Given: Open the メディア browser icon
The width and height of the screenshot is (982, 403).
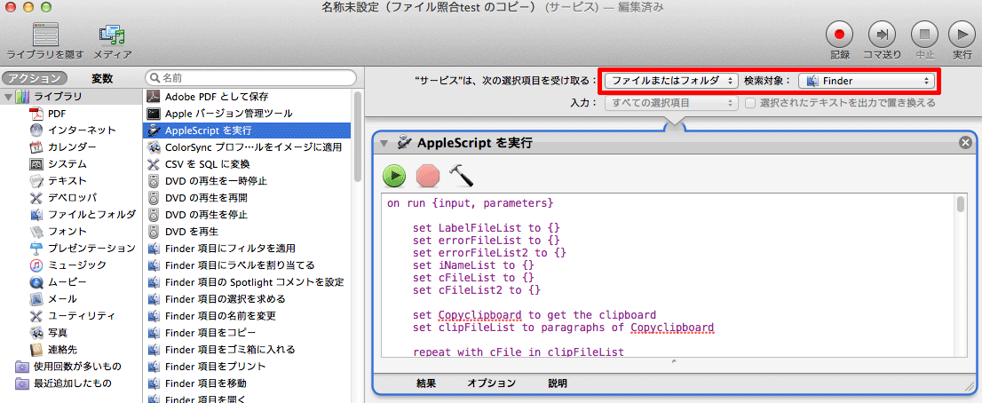Looking at the screenshot, I should (113, 35).
